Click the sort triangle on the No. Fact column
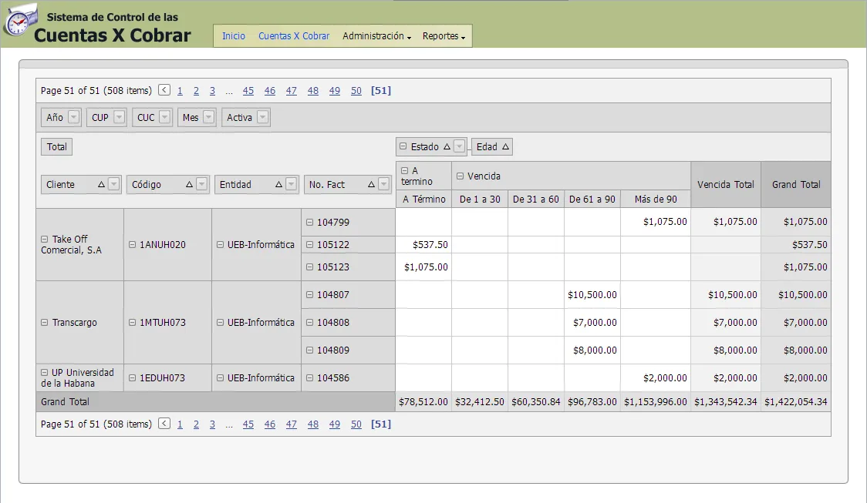The height and width of the screenshot is (503, 867). coord(372,184)
